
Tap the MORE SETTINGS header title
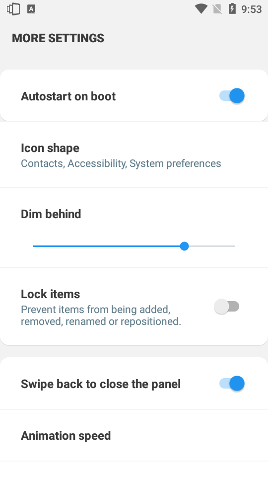[58, 38]
